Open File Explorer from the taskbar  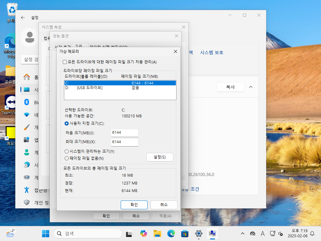point(157,233)
